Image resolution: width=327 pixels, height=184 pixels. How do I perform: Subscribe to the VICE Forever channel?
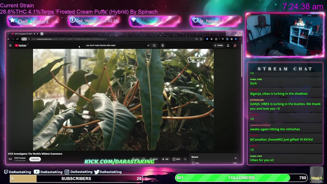[x=35, y=159]
